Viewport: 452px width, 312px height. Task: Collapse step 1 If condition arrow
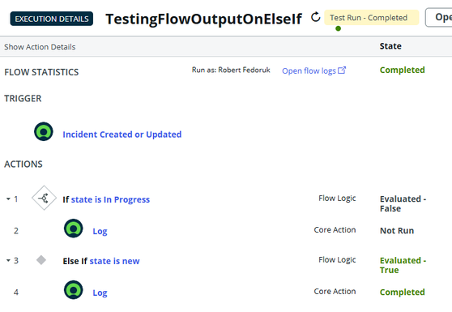(x=8, y=199)
